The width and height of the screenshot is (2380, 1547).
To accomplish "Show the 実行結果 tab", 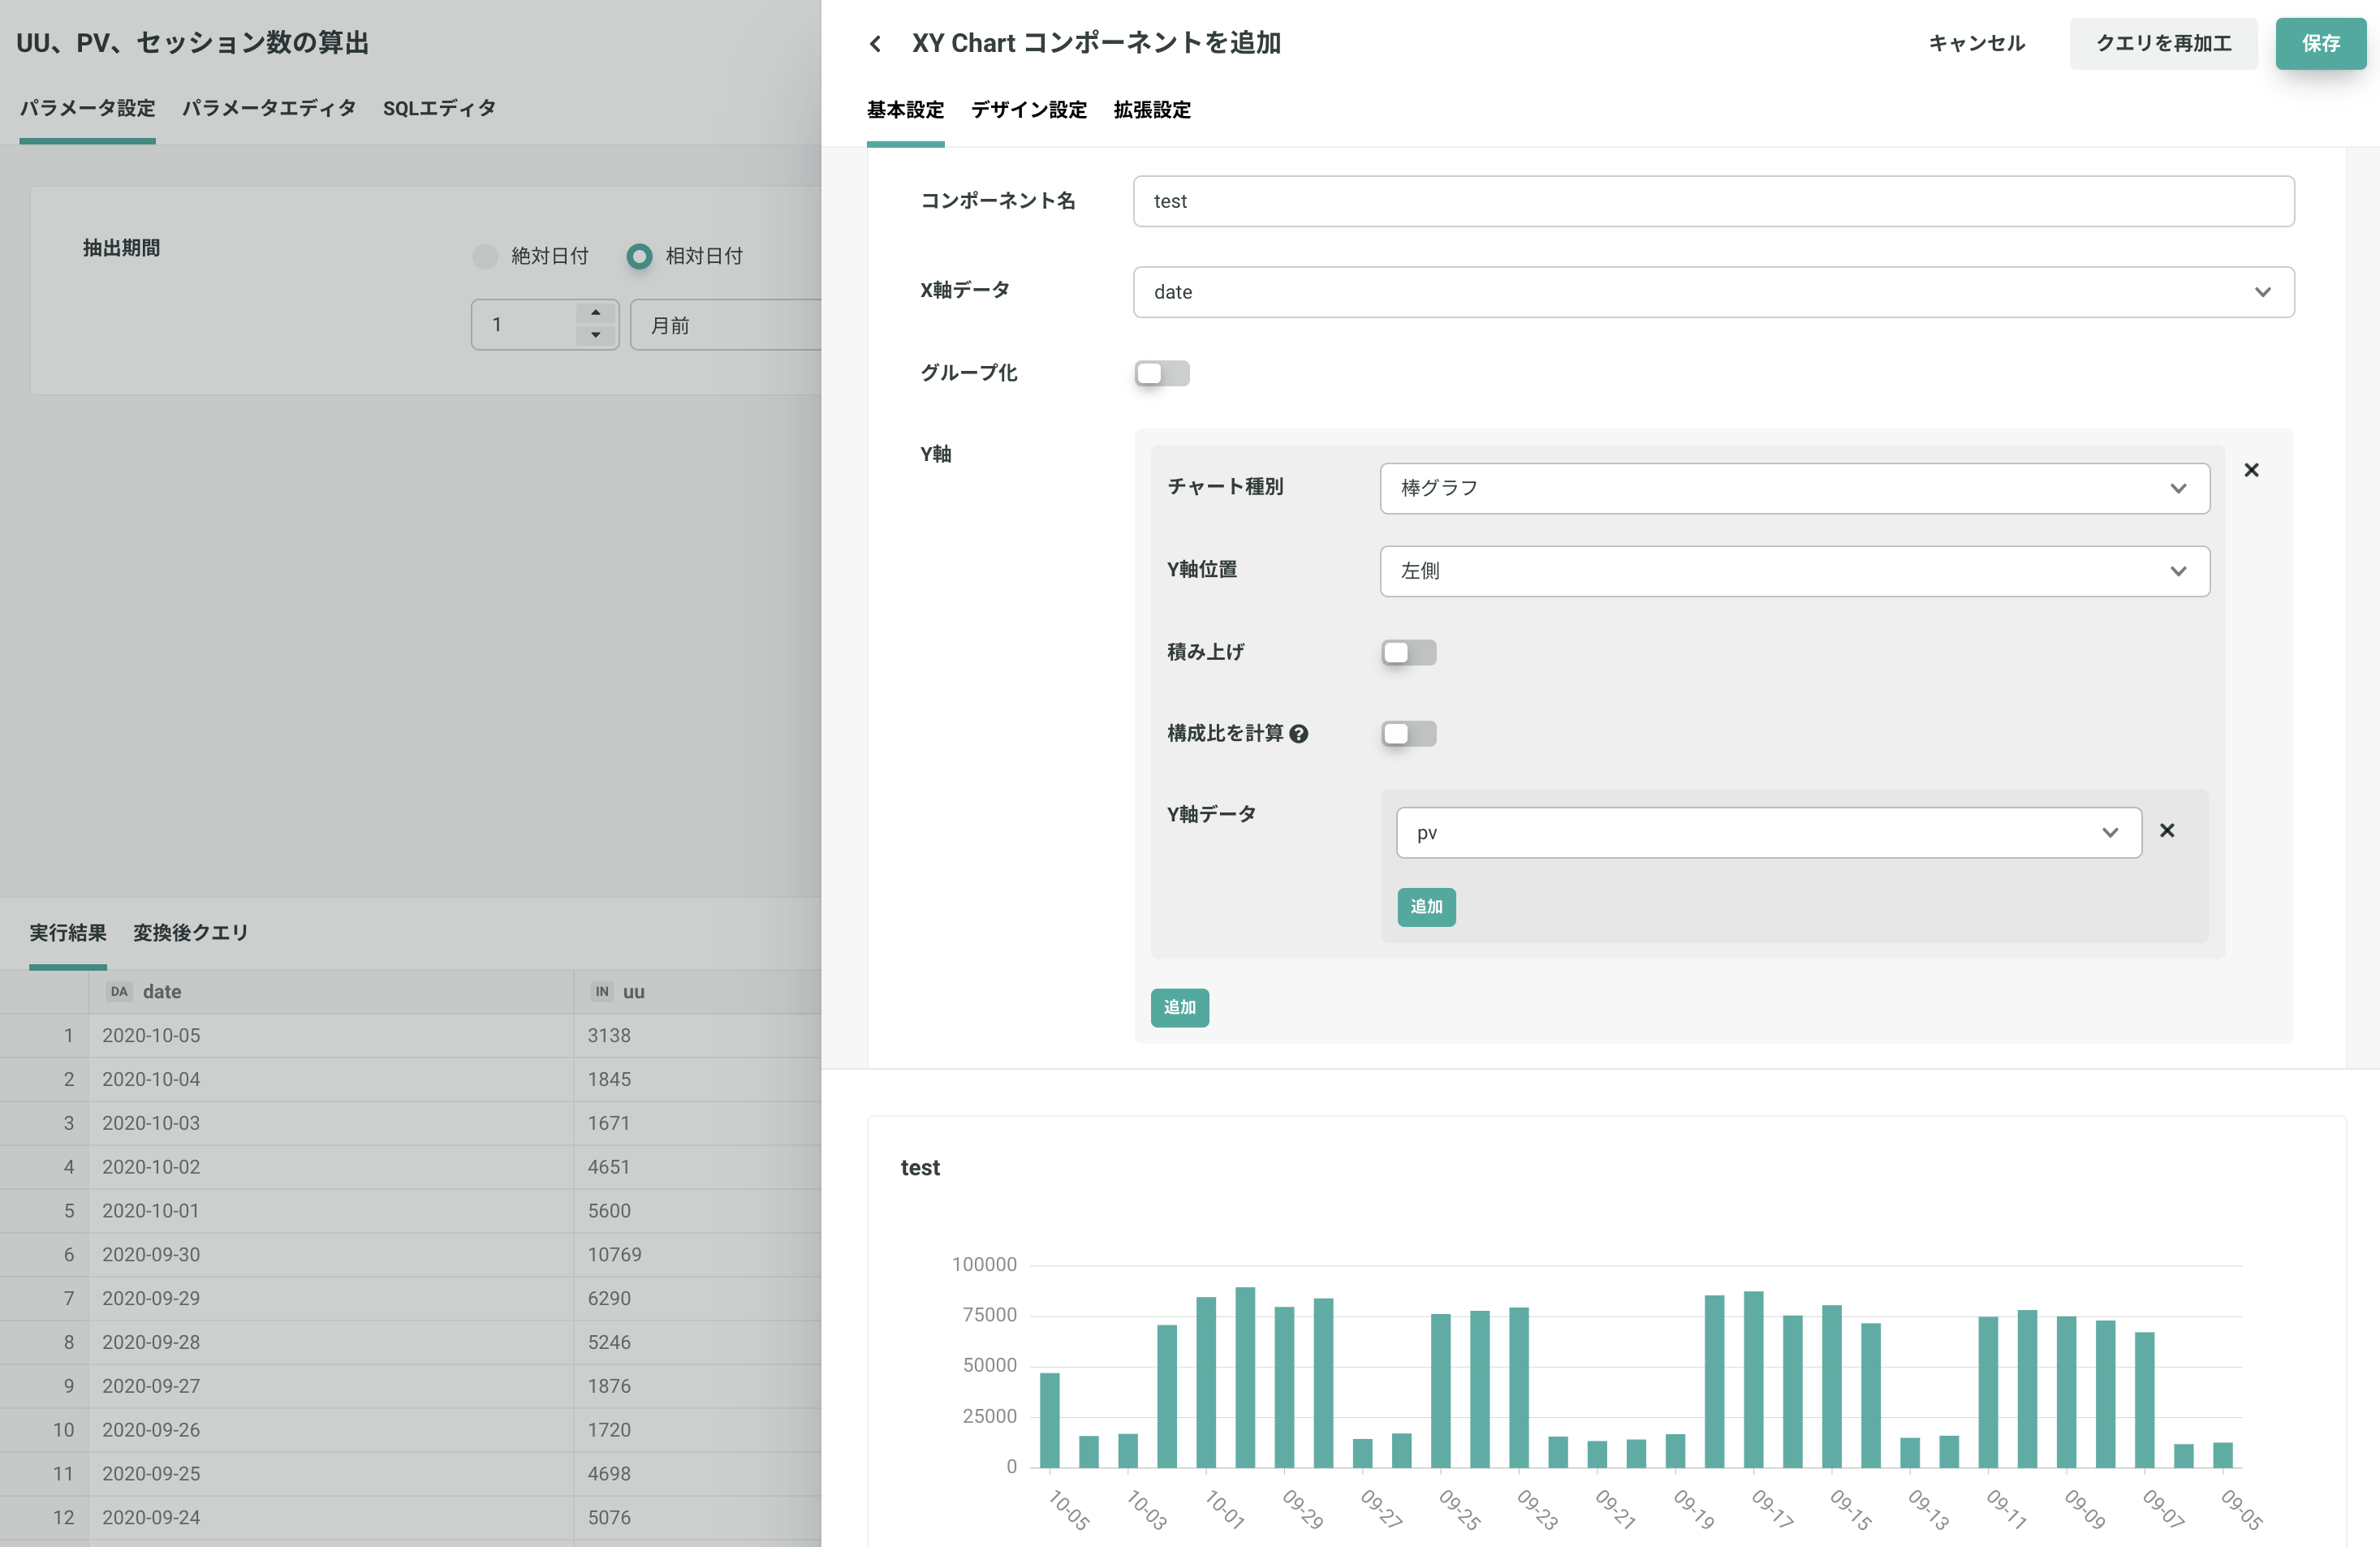I will point(67,933).
